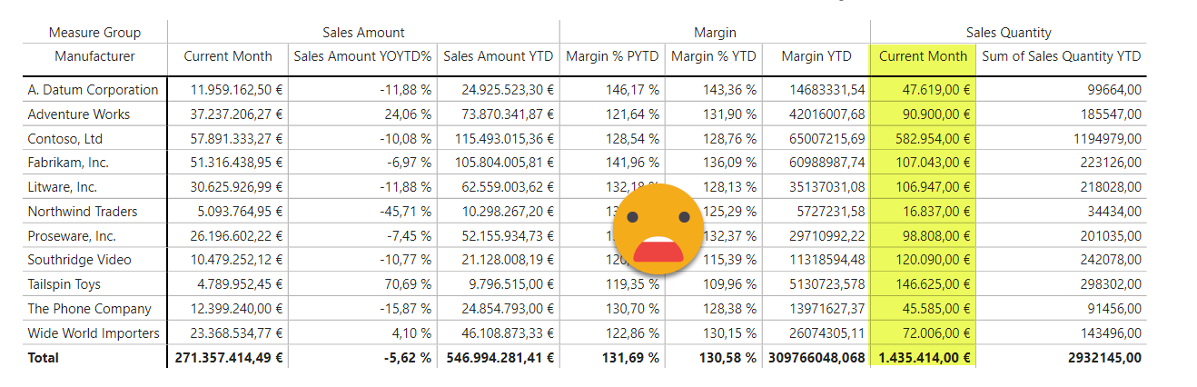Select the total sales 271.357.414,49 € cell
1197x387 pixels.
click(227, 358)
